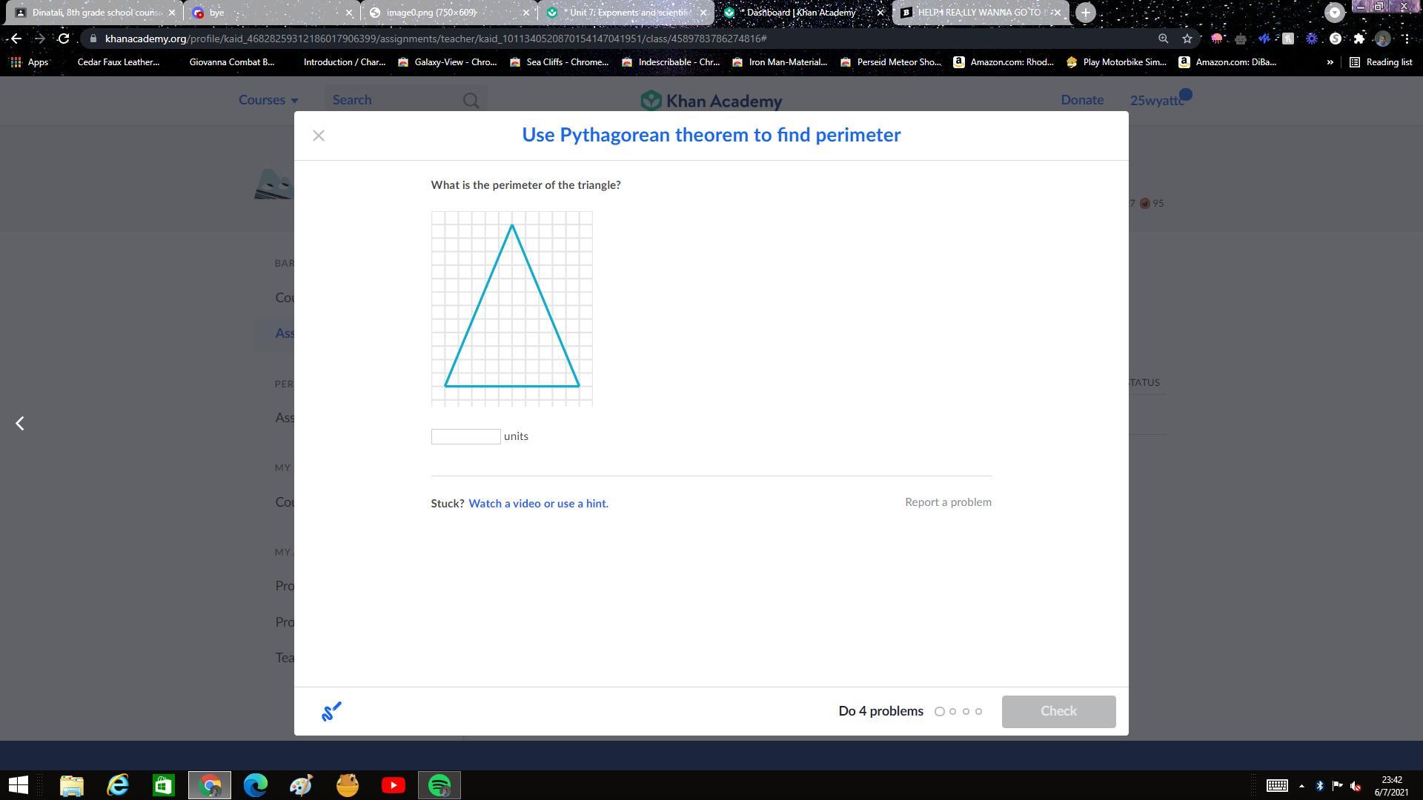
Task: Click the Donate link
Action: 1082,100
